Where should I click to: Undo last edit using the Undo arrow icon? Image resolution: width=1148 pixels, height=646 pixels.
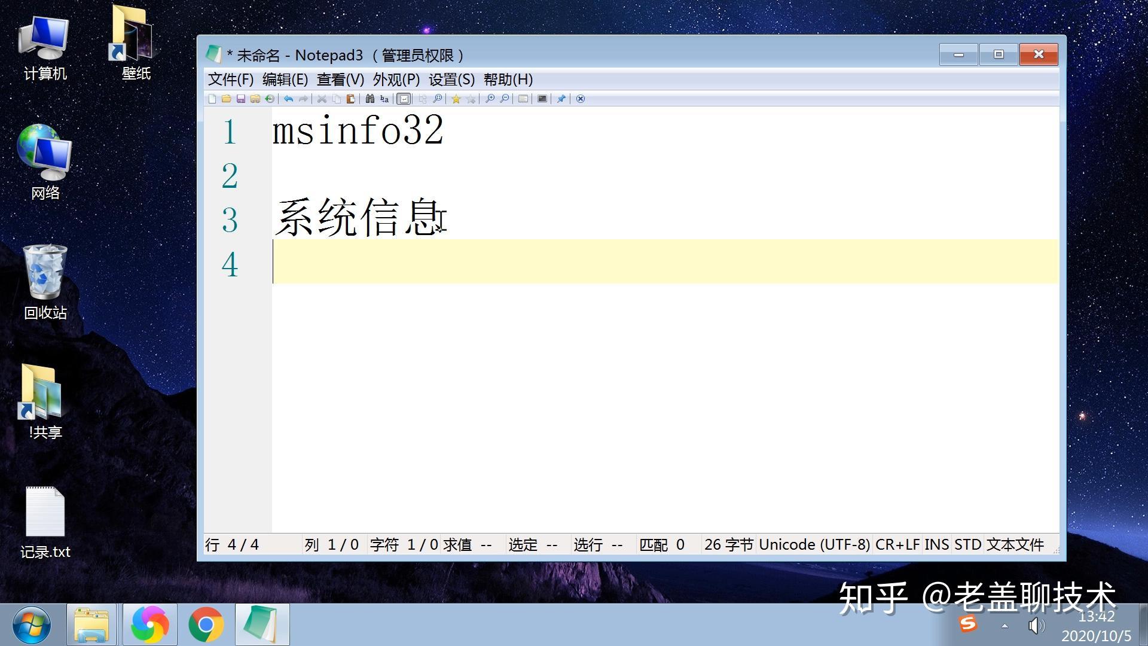288,99
